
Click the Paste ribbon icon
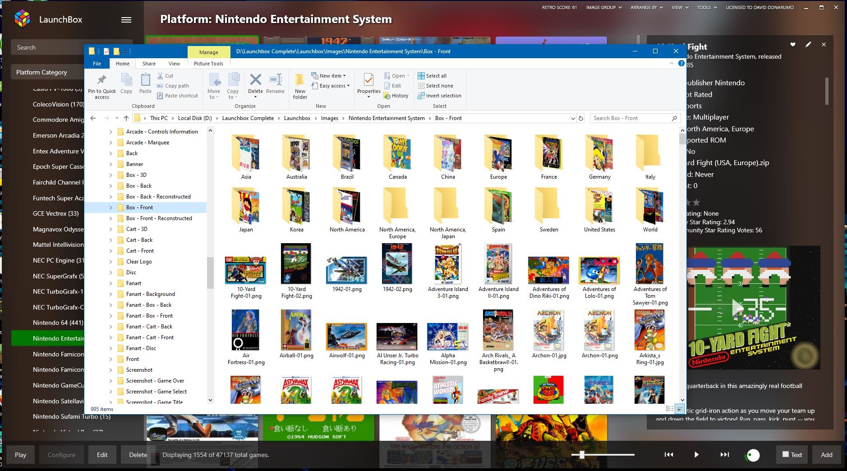tap(145, 84)
